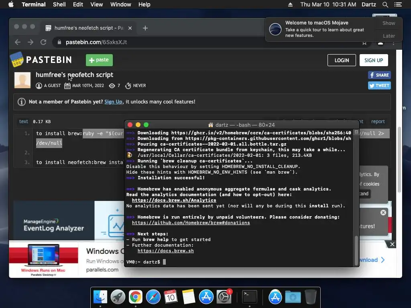The image size is (411, 308).
Task: Open Notification Center list icon
Action: 398,4
